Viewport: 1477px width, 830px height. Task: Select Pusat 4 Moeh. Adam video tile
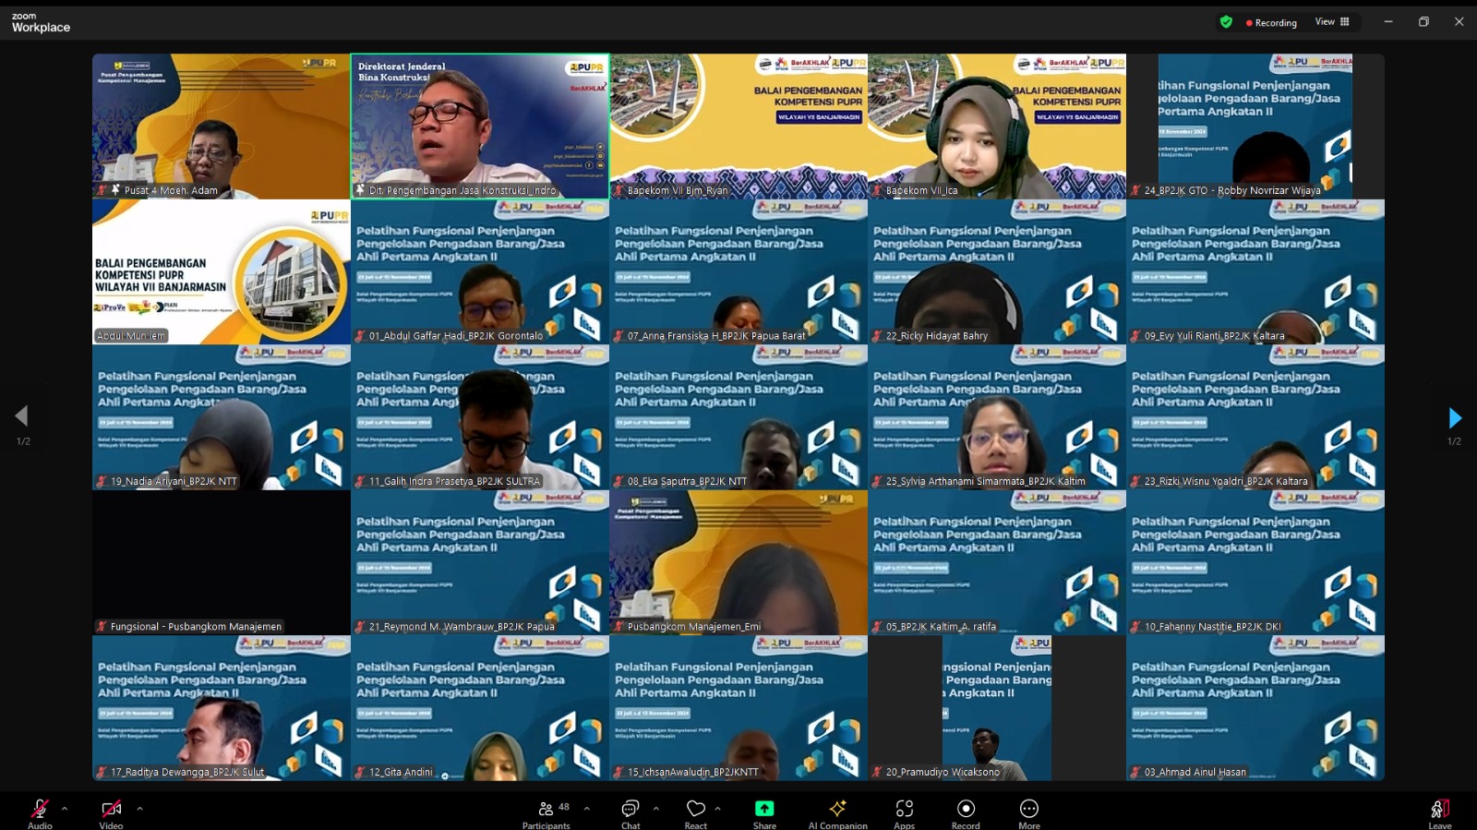coord(222,126)
